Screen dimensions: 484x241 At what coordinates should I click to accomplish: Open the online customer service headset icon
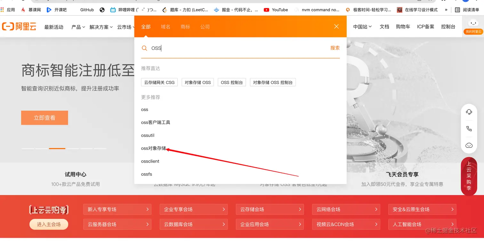[469, 112]
